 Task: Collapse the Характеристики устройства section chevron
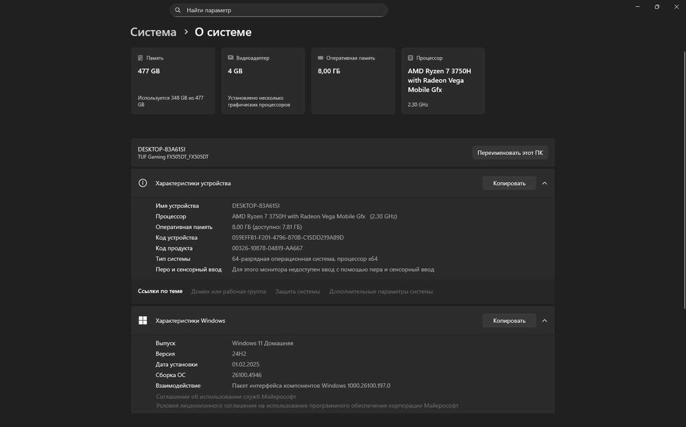[x=545, y=183]
